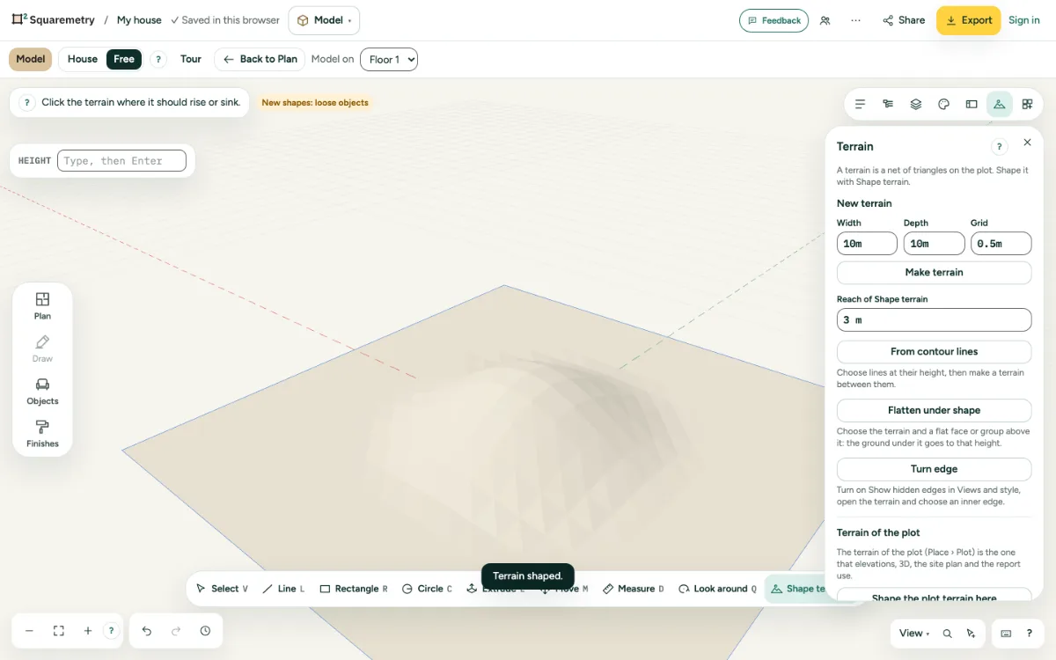Click the Export button

[968, 20]
